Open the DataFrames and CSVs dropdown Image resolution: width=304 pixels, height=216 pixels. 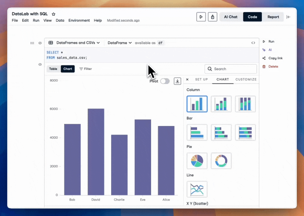coord(78,43)
